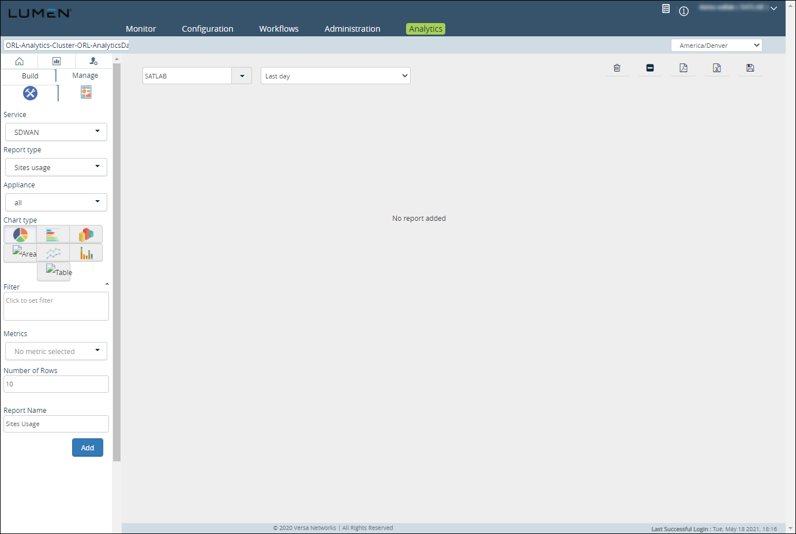Choose the horizontal bar chart type
Viewport: 796px width, 534px height.
(x=52, y=234)
